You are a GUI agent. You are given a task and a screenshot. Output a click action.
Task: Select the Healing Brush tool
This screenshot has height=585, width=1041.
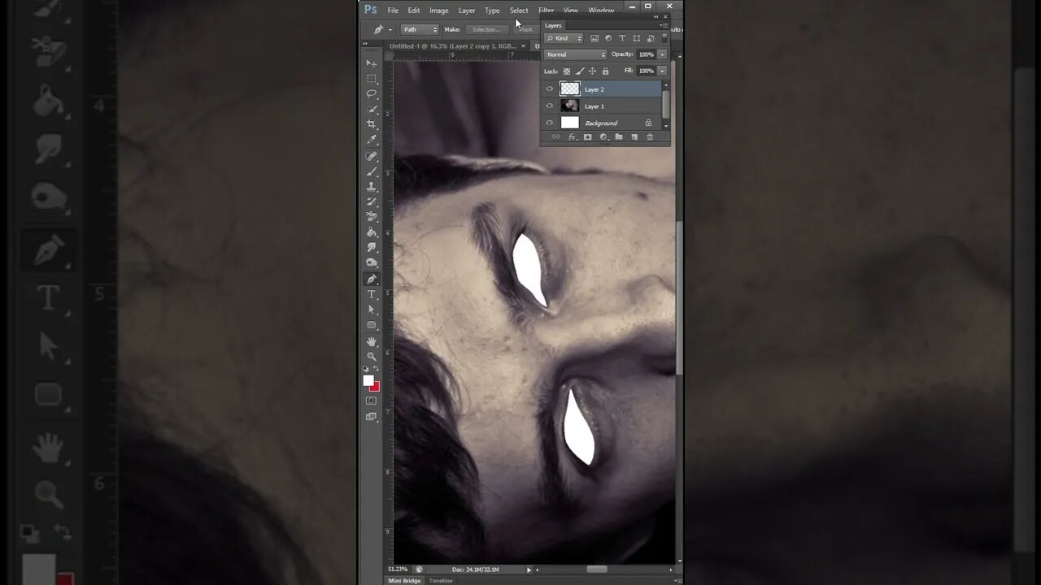click(x=372, y=155)
